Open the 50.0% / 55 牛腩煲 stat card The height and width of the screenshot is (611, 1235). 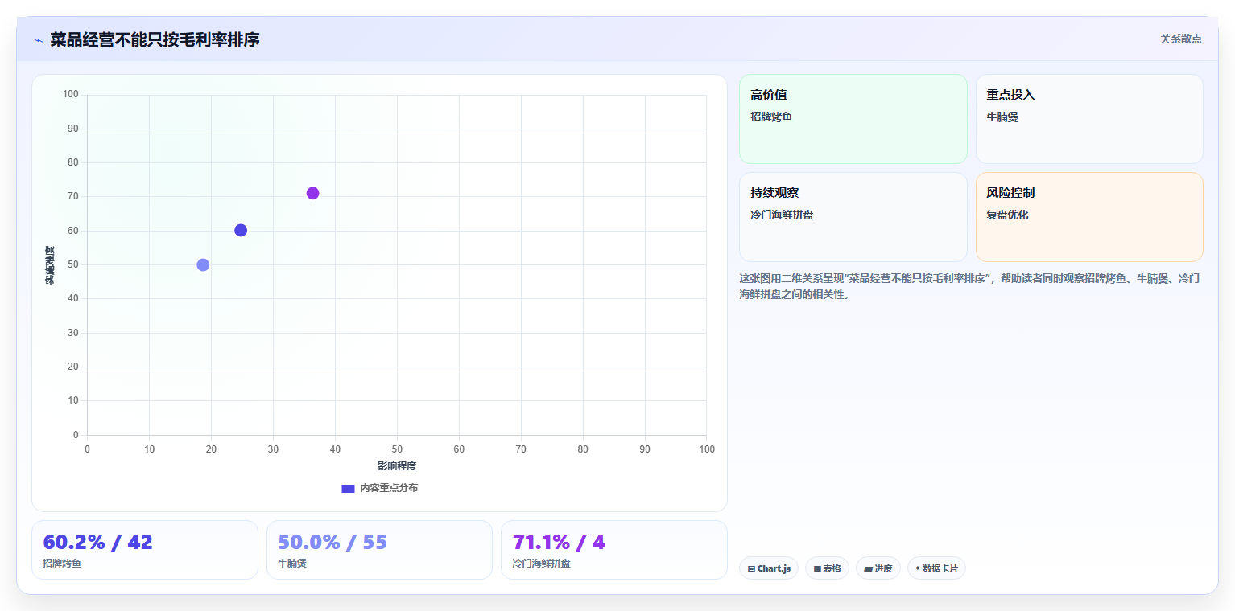coord(379,550)
